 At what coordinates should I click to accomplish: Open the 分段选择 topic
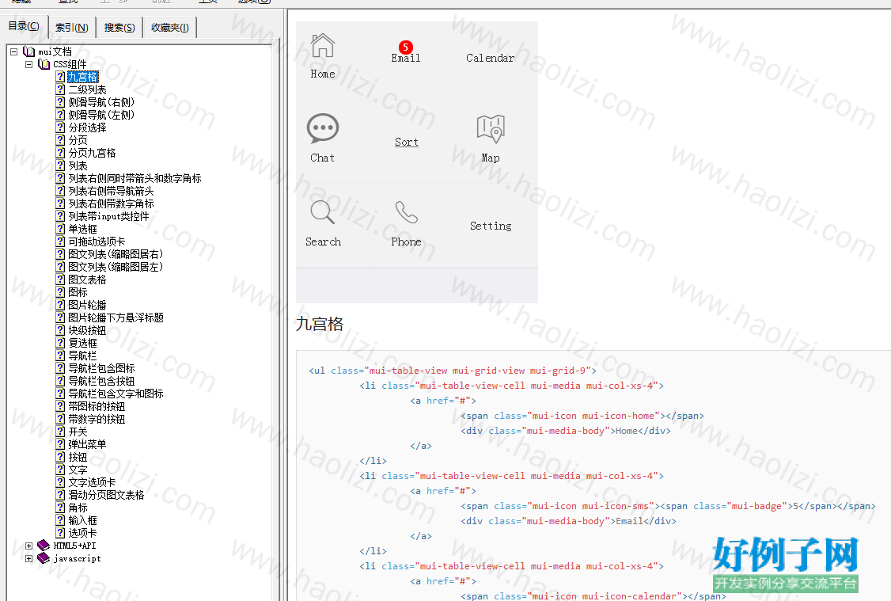coord(87,127)
